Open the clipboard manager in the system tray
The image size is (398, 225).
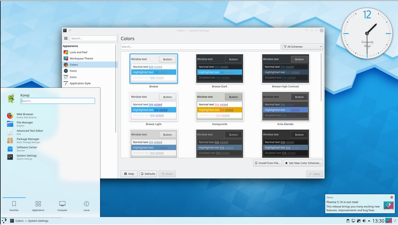348,221
